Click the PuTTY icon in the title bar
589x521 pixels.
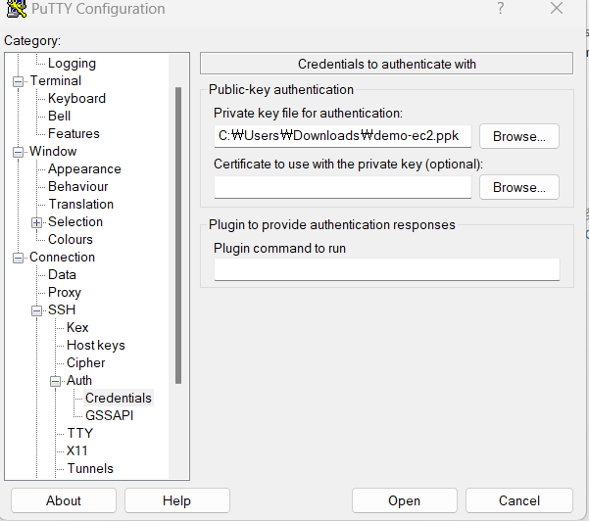17,8
